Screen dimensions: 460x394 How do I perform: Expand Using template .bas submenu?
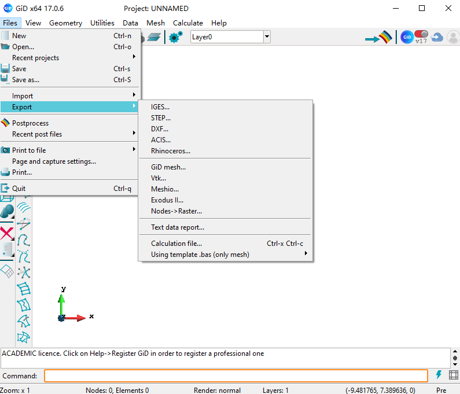[225, 255]
